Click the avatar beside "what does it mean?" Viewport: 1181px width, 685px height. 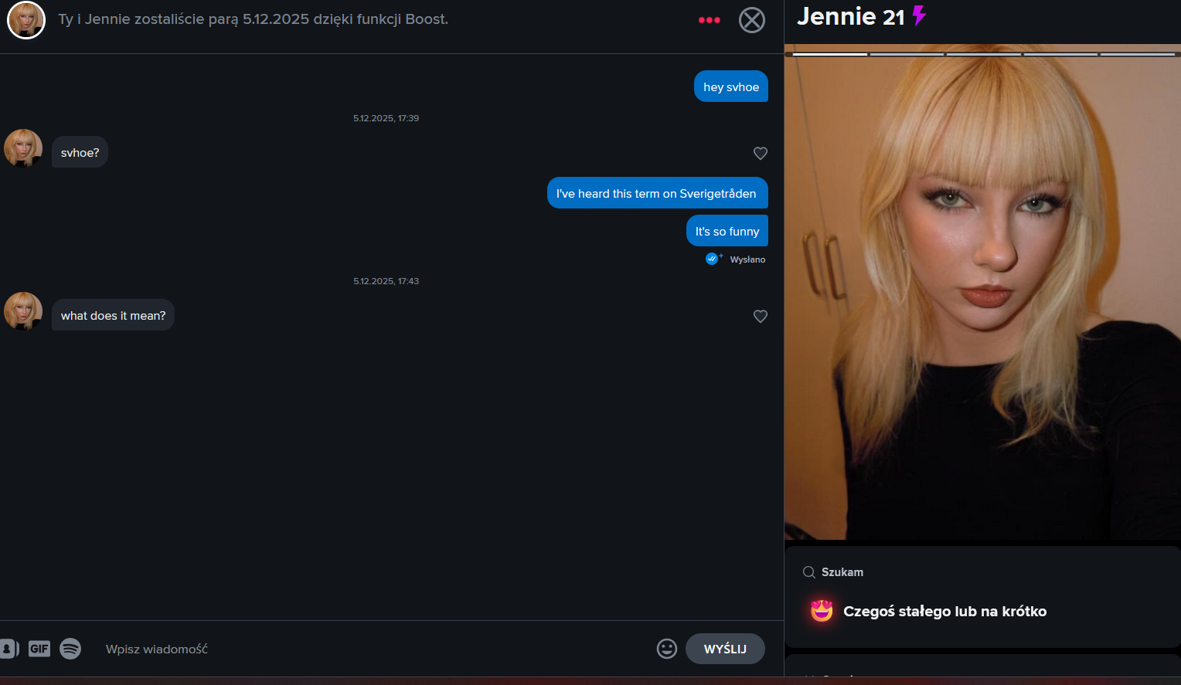pyautogui.click(x=23, y=311)
